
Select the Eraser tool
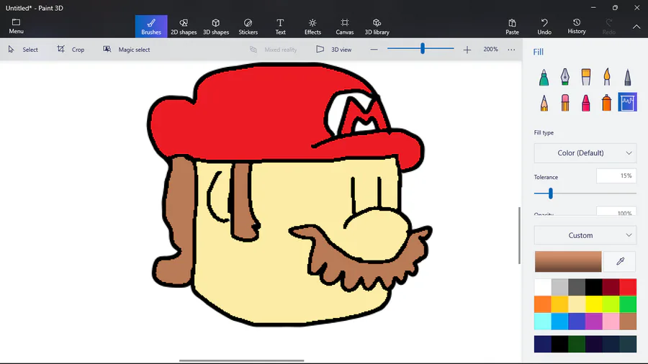(565, 103)
